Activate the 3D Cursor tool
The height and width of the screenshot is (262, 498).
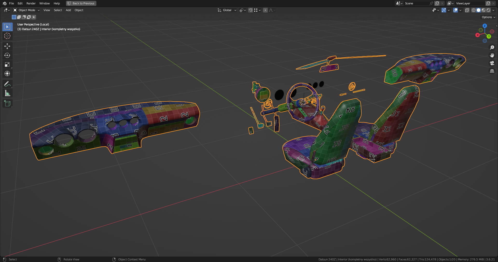point(7,36)
